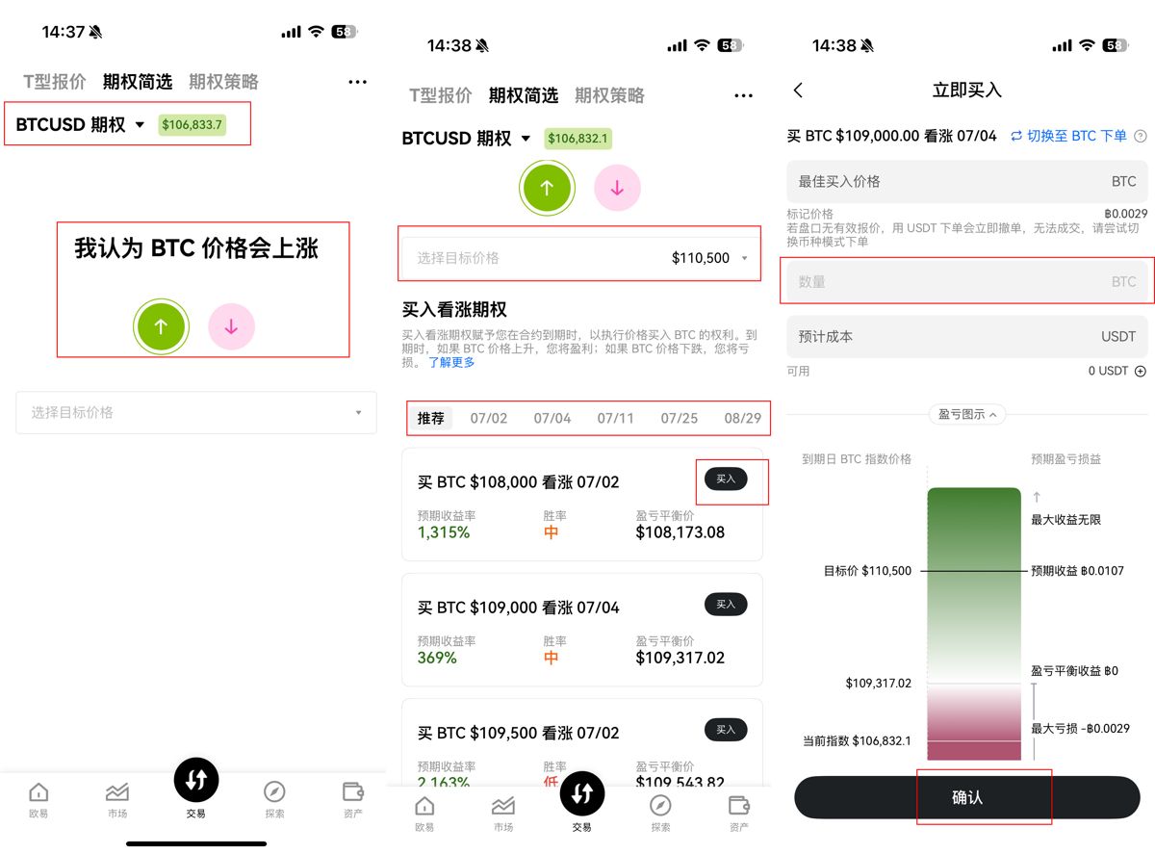Select the 08/29 expiry tab
Viewport: 1155px width, 854px height.
point(742,419)
